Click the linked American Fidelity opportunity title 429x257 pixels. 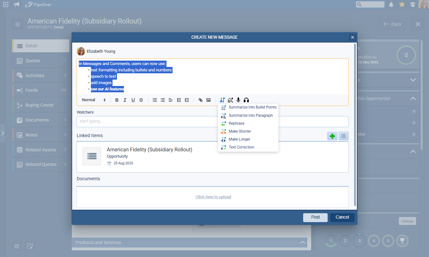[x=149, y=149]
